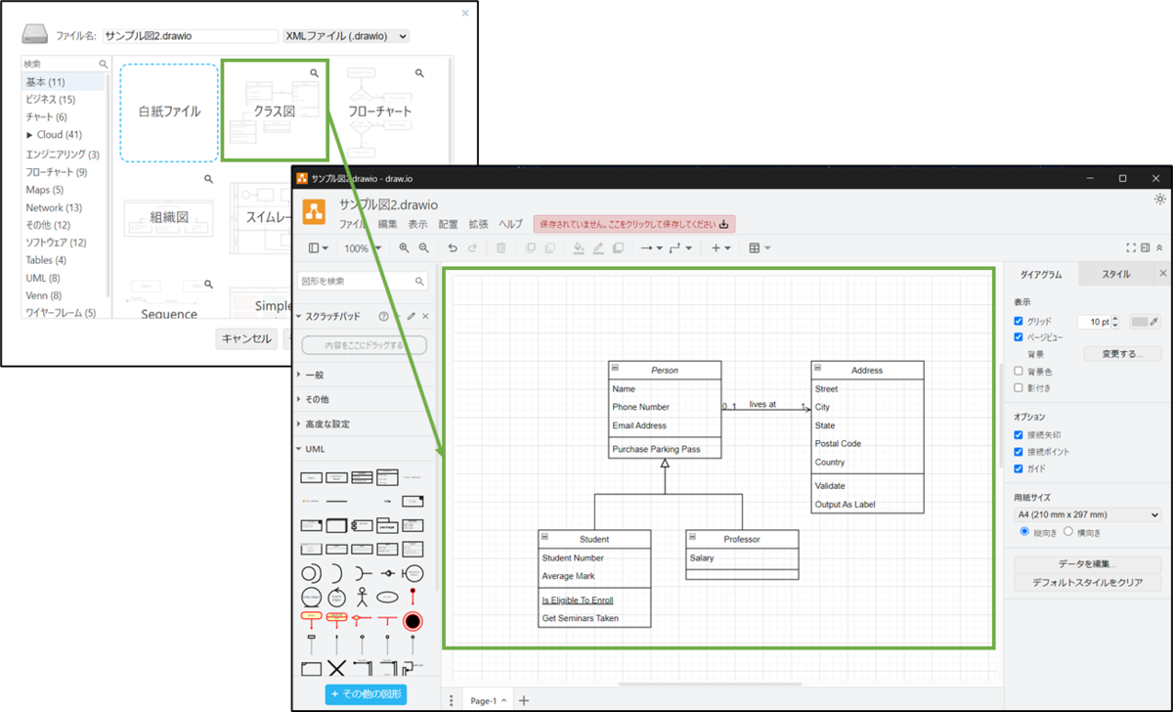Click the pages menu dots icon beside Page-1
Viewport: 1173px width, 712px height.
pos(451,700)
